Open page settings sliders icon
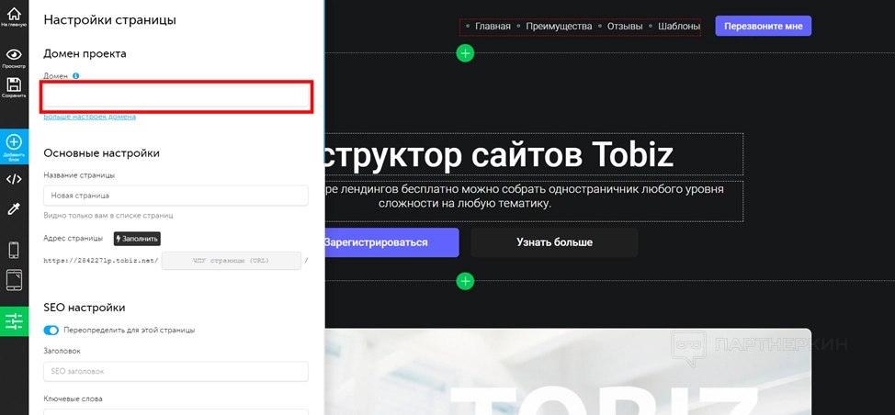Screen dimensions: 895x415 [14, 321]
